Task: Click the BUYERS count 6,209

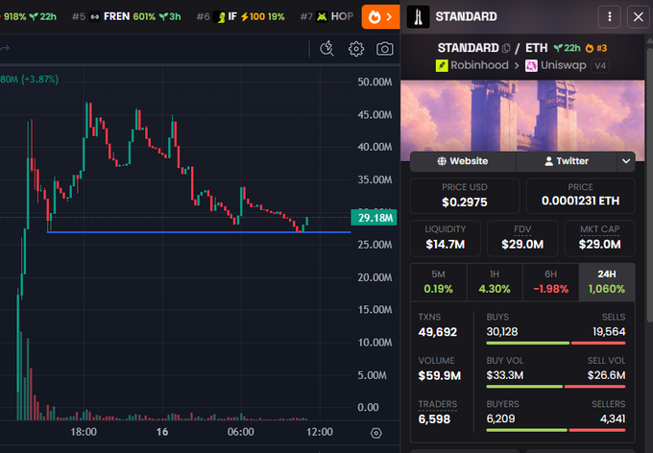Action: pos(500,418)
